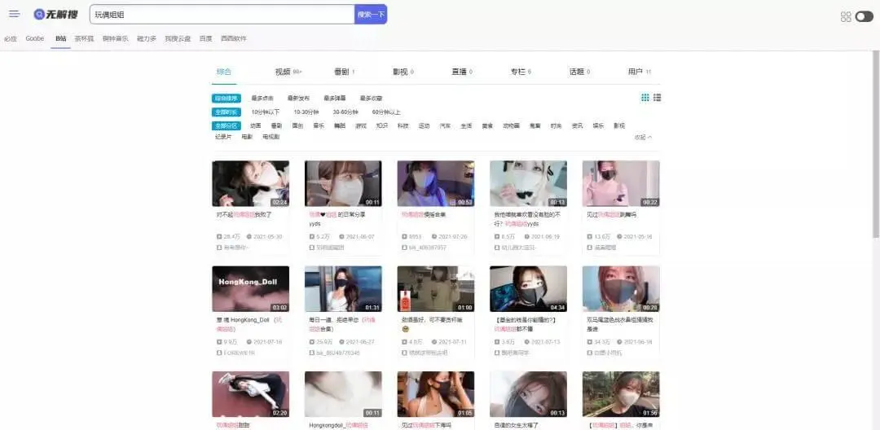Screen dimensions: 880x430
Task: Open the HongKong_Doll thumbnail lasting 03:02
Action: click(250, 289)
